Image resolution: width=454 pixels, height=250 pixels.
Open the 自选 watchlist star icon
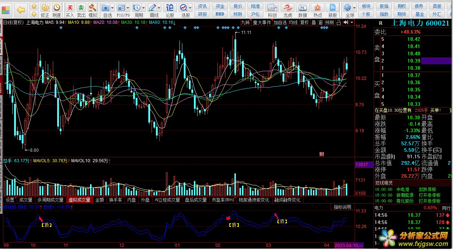[x=106, y=10]
